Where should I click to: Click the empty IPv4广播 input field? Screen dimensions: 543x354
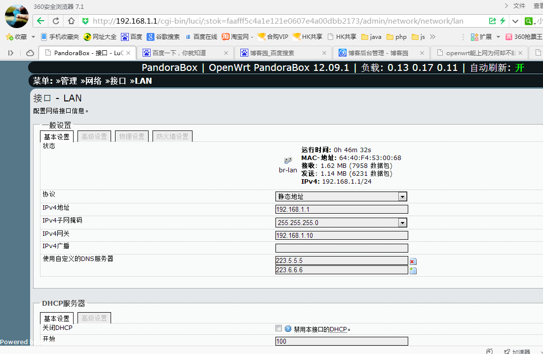coord(342,248)
